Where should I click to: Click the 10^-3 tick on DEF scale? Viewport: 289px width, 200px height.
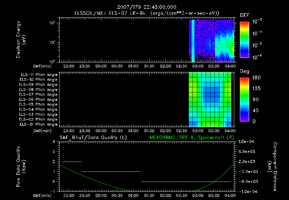pyautogui.click(x=257, y=21)
